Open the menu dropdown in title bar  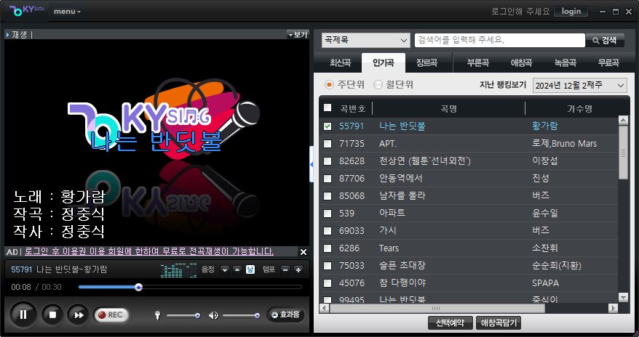pyautogui.click(x=67, y=12)
